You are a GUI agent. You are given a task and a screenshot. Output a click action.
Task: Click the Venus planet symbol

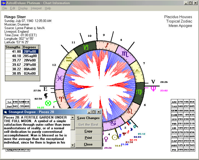(106, 139)
